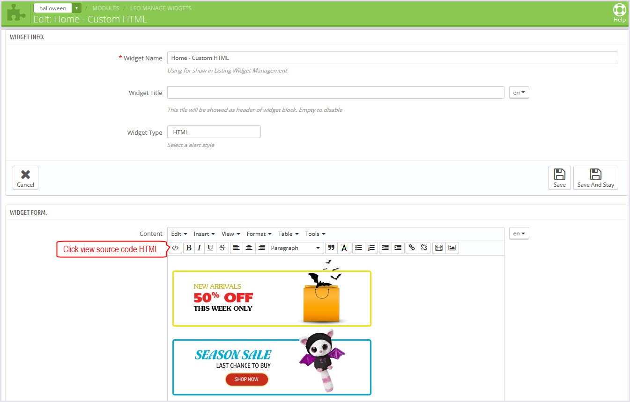Insert or edit a link
The height and width of the screenshot is (402, 630).
pos(412,248)
